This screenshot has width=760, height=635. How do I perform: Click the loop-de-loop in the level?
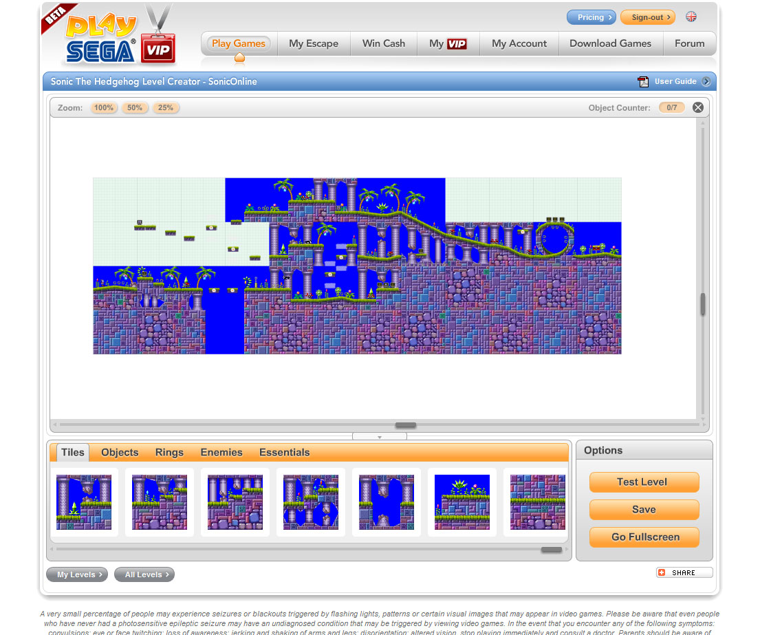click(554, 238)
